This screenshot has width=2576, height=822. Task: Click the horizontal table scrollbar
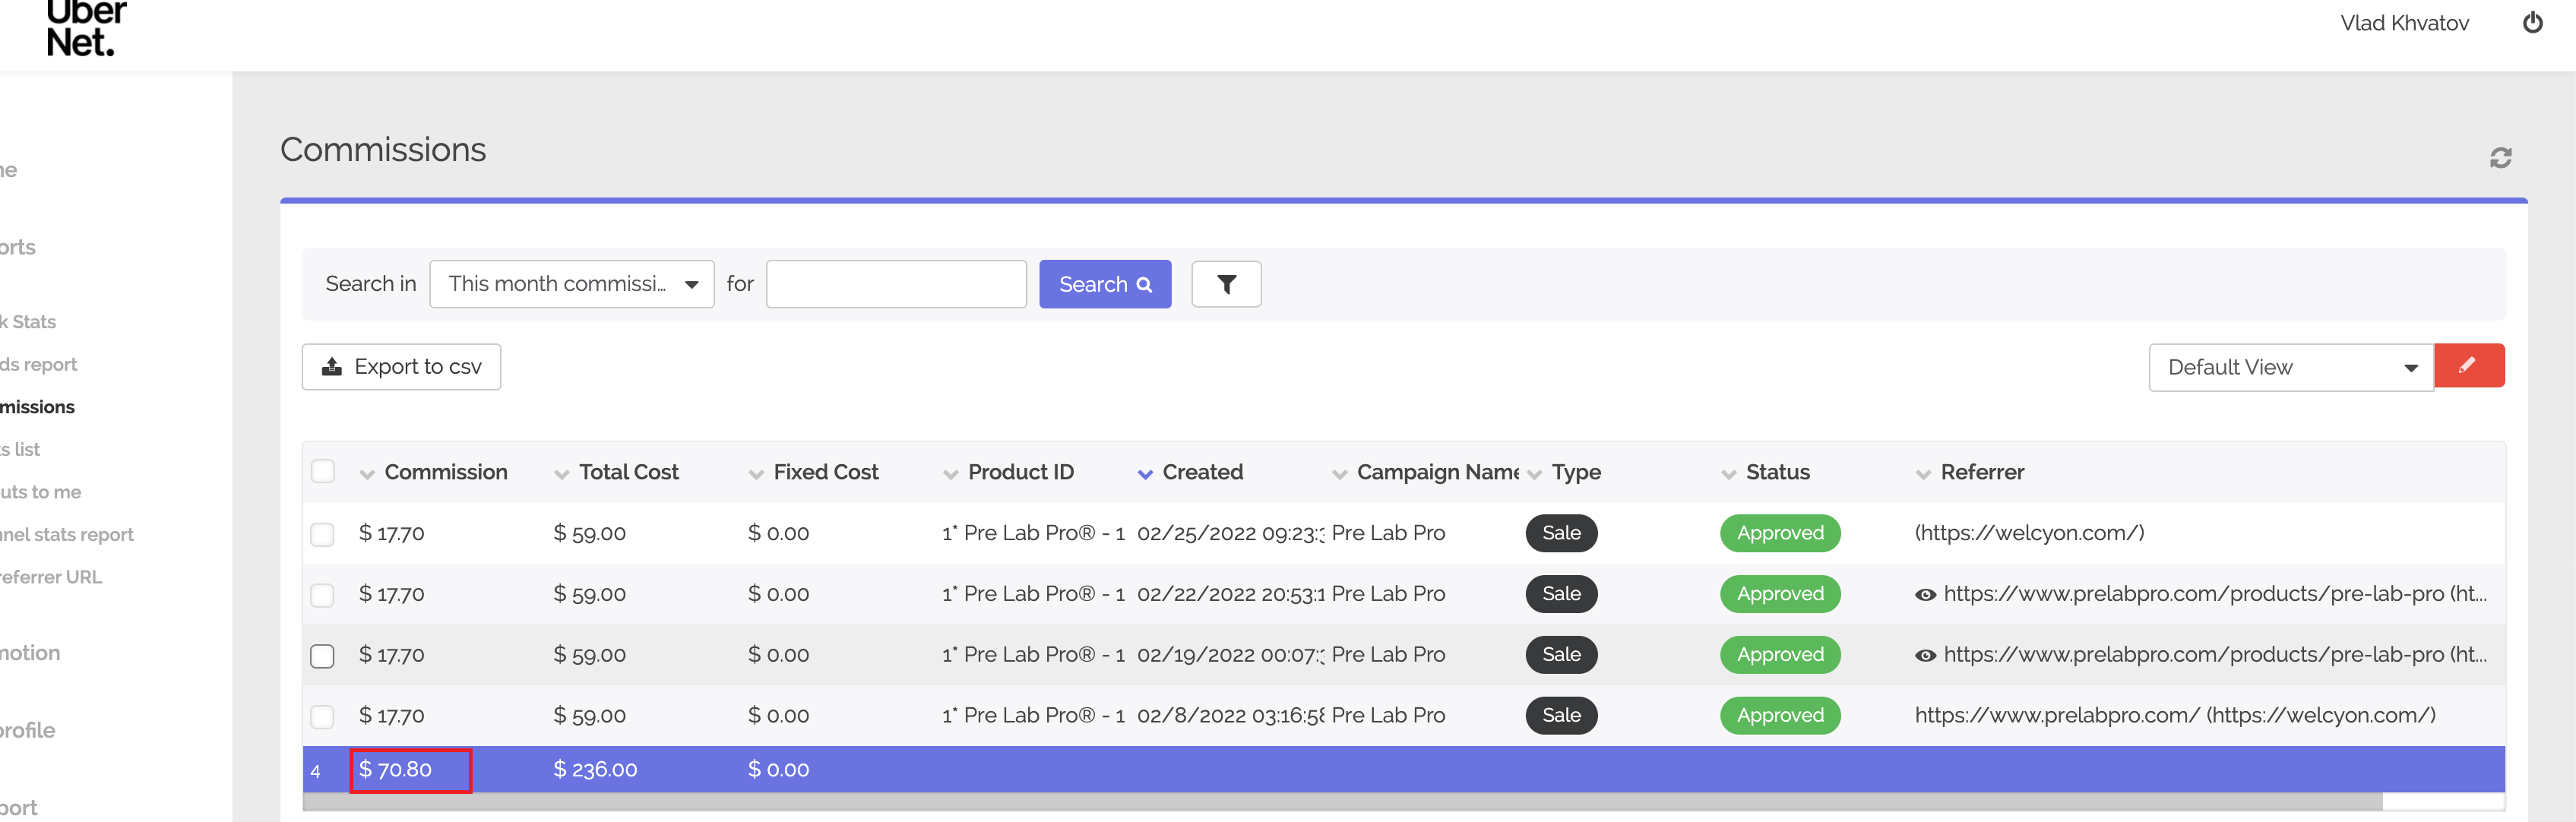pyautogui.click(x=1342, y=801)
